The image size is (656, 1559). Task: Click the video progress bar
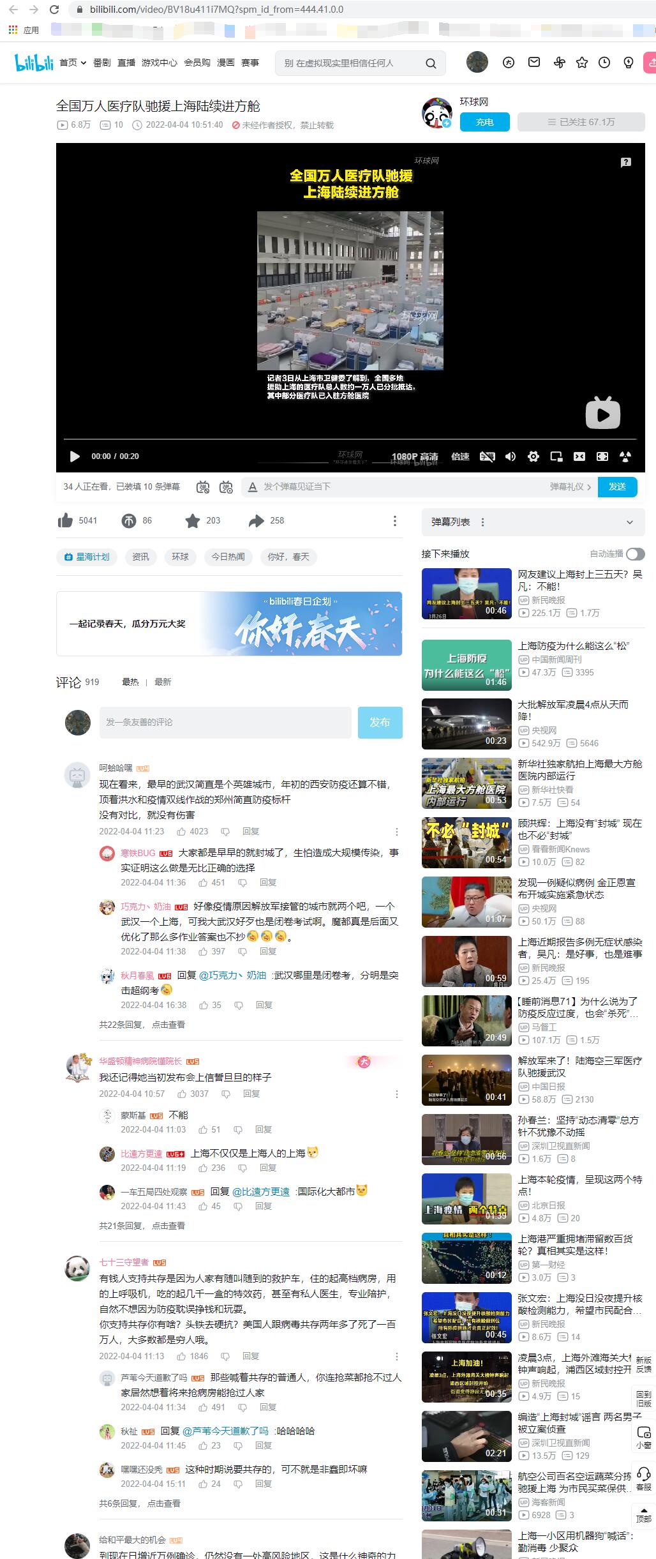(x=350, y=439)
